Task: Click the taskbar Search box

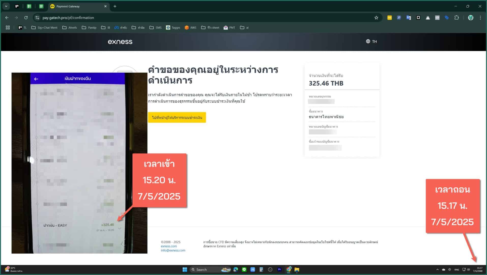Action: tap(210, 269)
